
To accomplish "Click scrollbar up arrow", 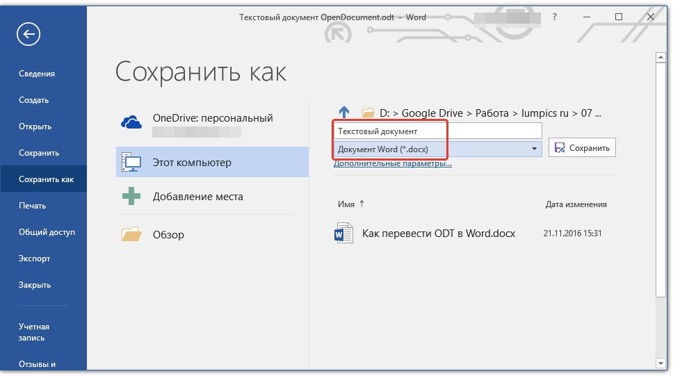I will (660, 57).
